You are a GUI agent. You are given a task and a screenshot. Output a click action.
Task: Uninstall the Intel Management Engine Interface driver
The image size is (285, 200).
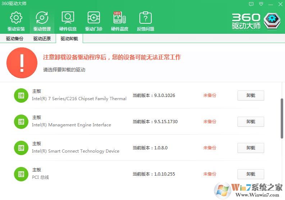pos(250,122)
